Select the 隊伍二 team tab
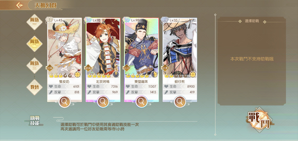298x141 pixels. click(35, 44)
